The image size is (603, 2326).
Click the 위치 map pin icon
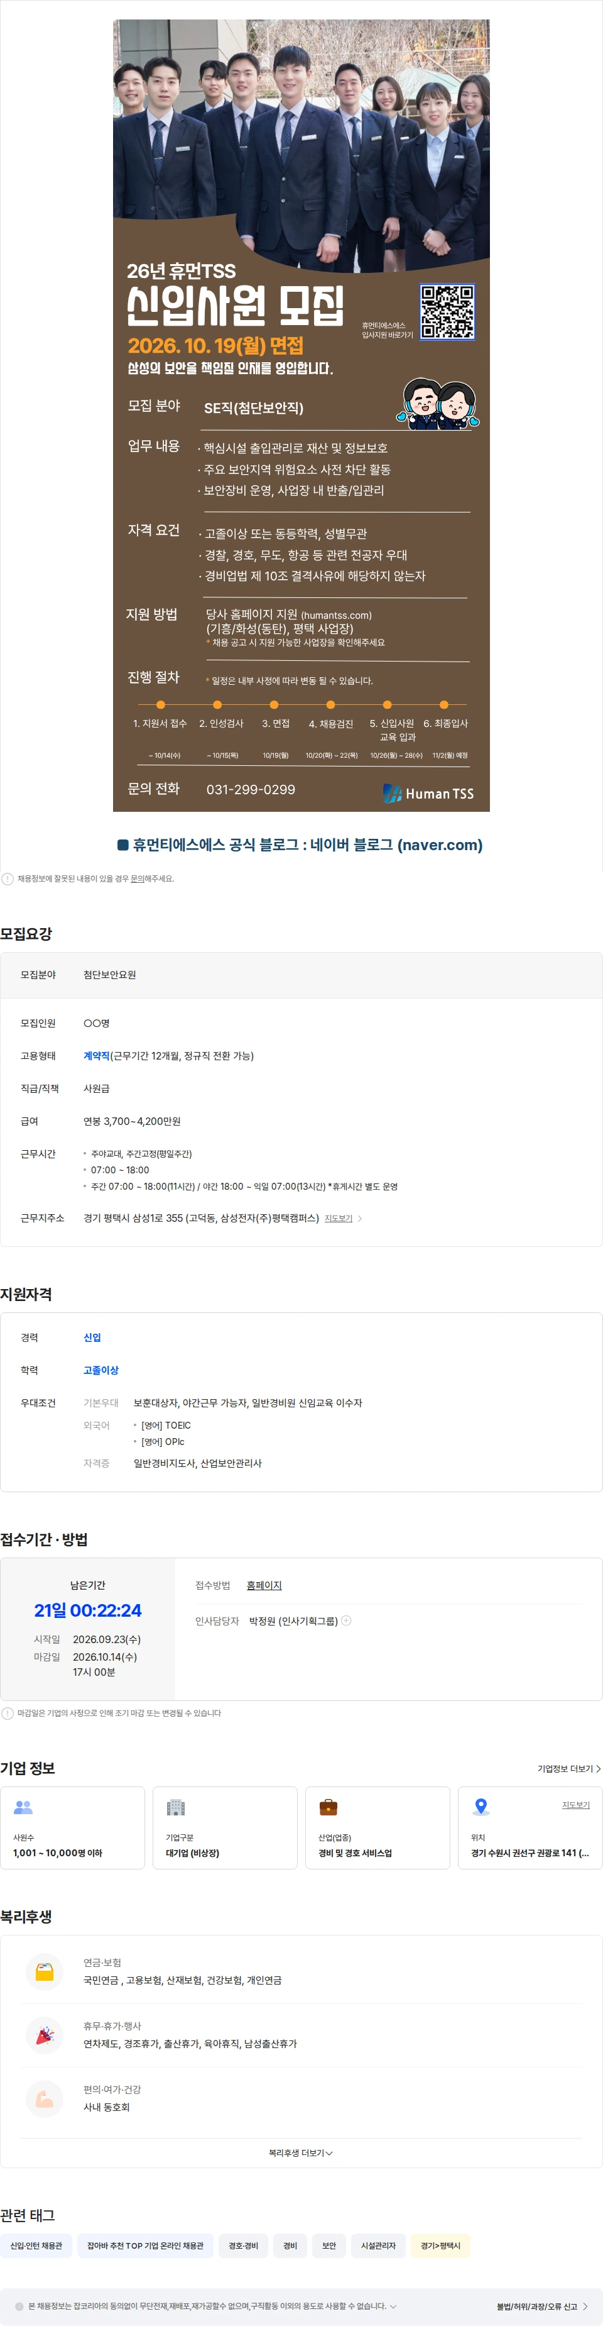tap(481, 1807)
